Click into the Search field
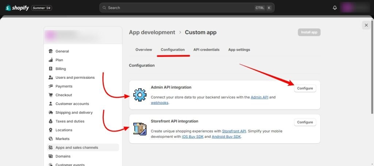The height and width of the screenshot is (166, 374). (187, 8)
